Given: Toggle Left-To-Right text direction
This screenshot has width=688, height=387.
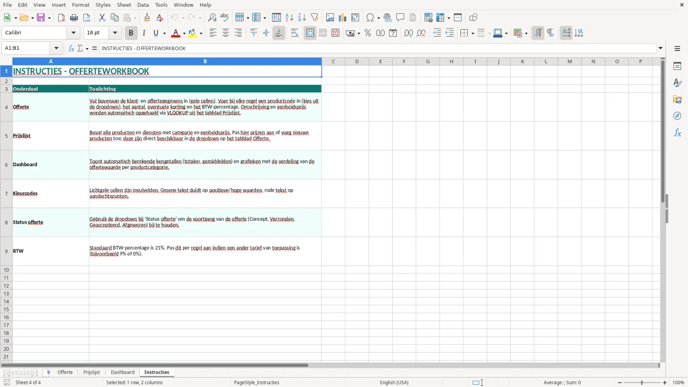Looking at the screenshot, I should 538,33.
